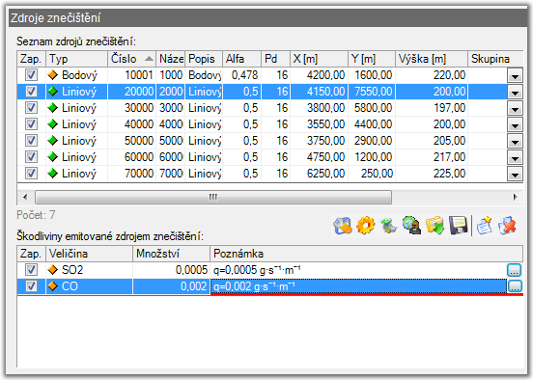The width and height of the screenshot is (533, 380).
Task: Toggle checkbox for source 30000
Action: pos(31,108)
